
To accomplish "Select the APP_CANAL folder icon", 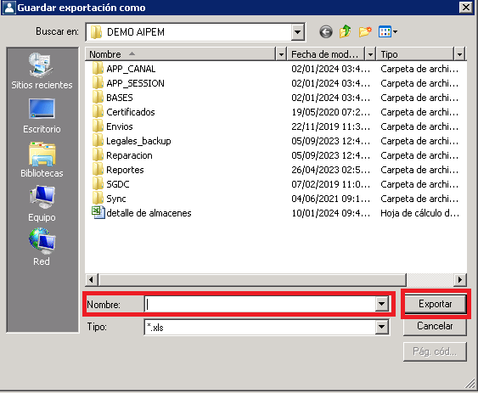I will (98, 68).
